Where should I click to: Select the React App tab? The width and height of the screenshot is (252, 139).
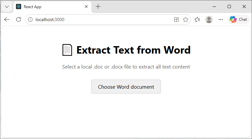pos(52,7)
